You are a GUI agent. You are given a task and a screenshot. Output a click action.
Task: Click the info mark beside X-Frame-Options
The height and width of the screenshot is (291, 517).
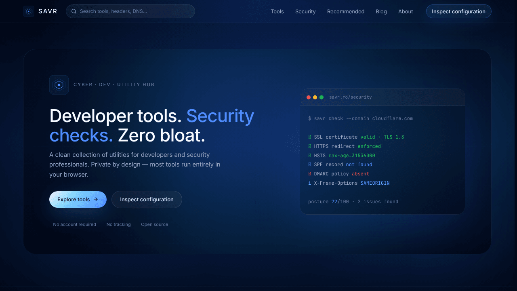[x=310, y=183]
